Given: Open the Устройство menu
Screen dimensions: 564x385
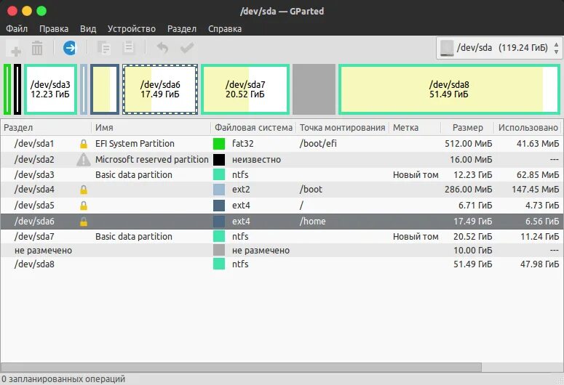Looking at the screenshot, I should tap(132, 29).
